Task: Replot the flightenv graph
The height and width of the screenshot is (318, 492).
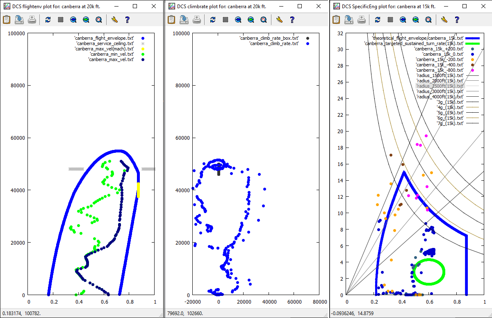Action: [x=48, y=20]
